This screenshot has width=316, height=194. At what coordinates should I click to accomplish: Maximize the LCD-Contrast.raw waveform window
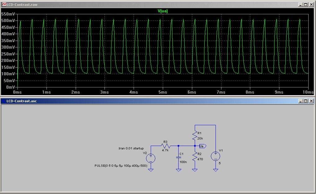point(305,5)
